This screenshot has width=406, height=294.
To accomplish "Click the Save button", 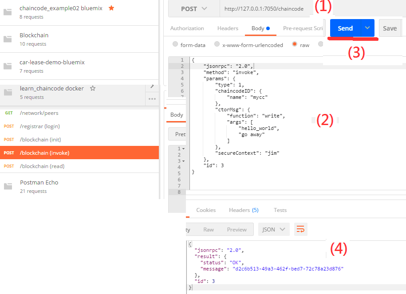I will click(x=390, y=28).
